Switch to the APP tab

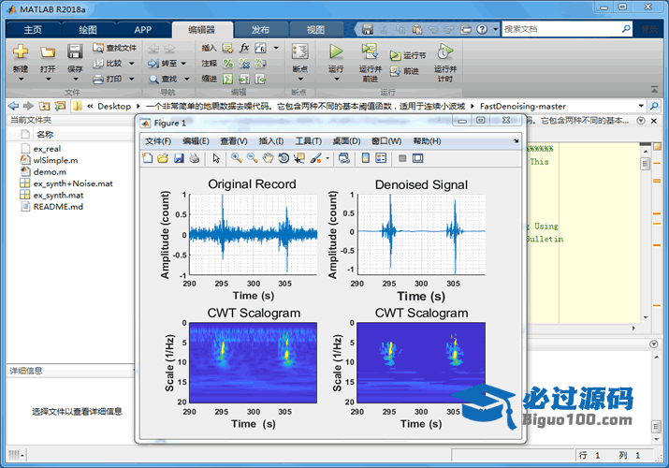[x=143, y=29]
